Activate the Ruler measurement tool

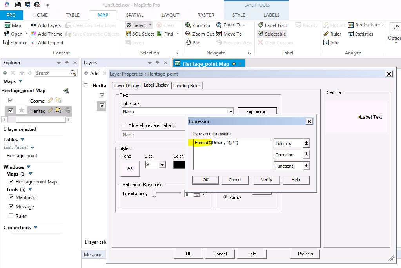pos(332,34)
